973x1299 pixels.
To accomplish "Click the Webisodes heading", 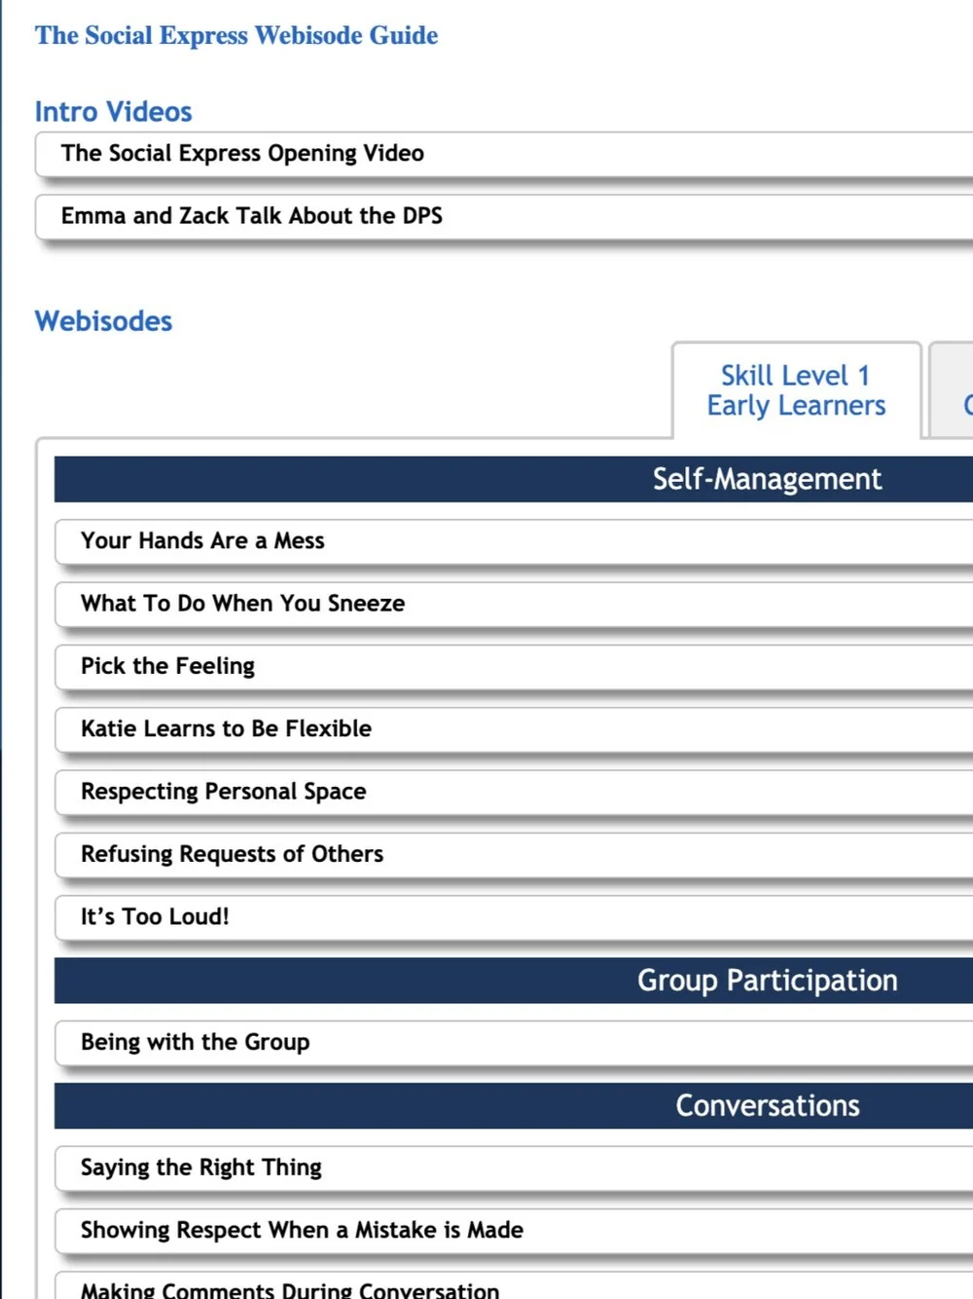I will pos(104,321).
